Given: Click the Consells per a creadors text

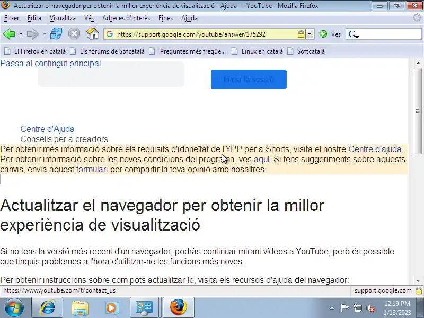Looking at the screenshot, I should 64,139.
